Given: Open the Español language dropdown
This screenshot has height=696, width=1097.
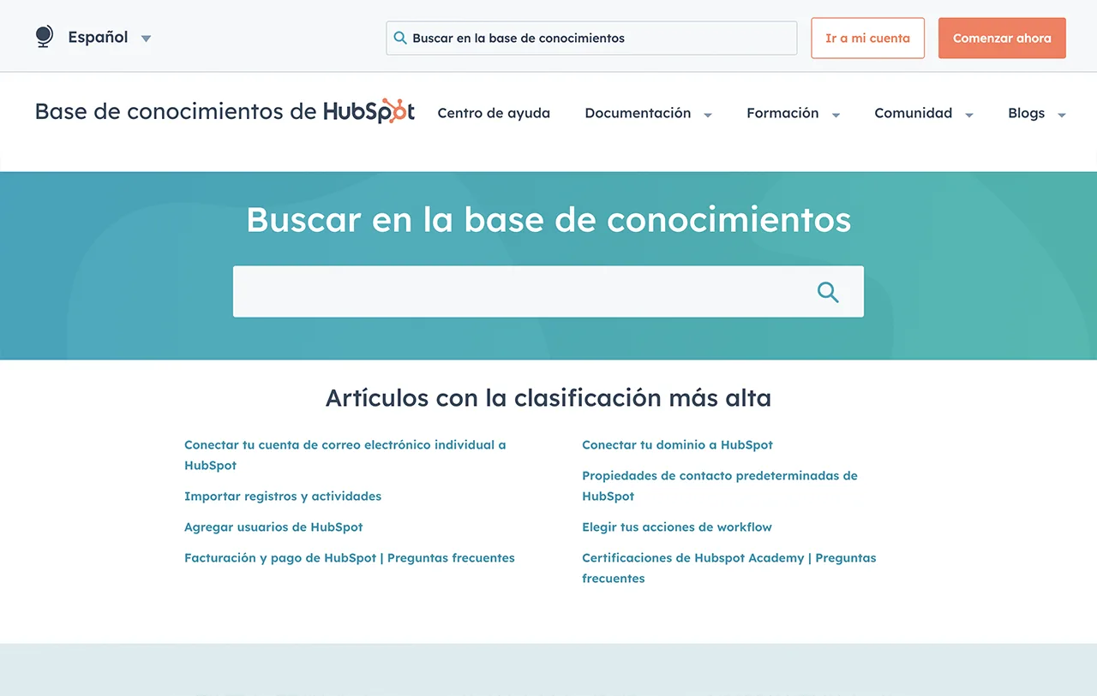Looking at the screenshot, I should [110, 38].
